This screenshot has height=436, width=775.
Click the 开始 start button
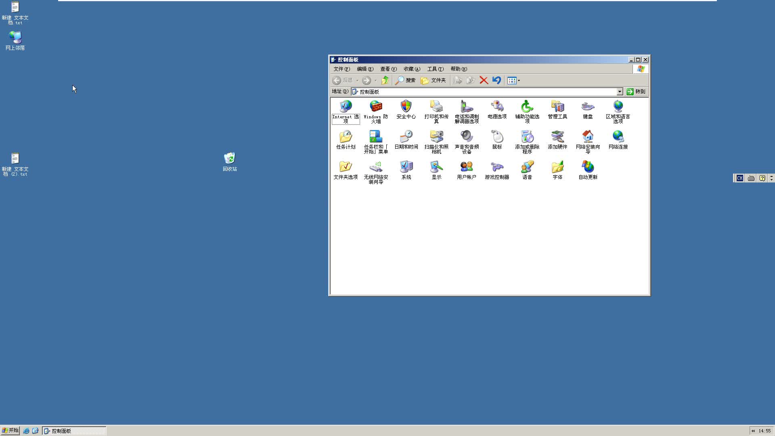pyautogui.click(x=10, y=431)
